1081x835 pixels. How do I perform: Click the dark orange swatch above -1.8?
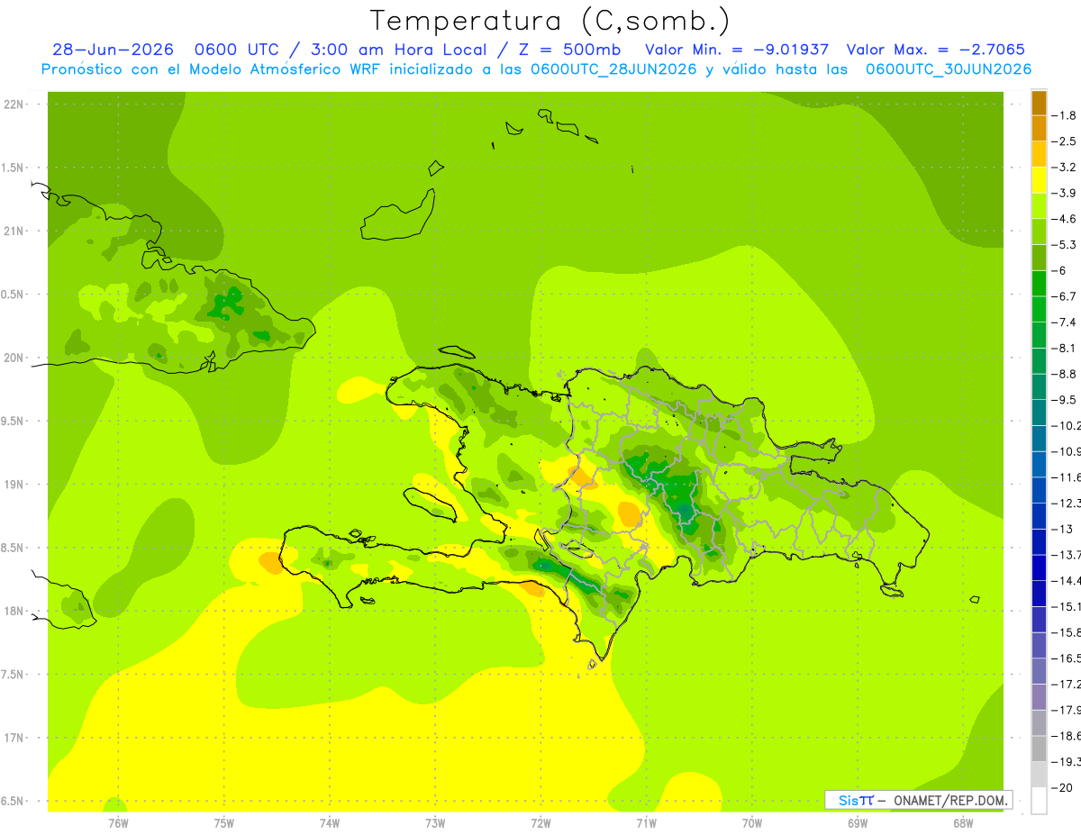[x=1039, y=103]
